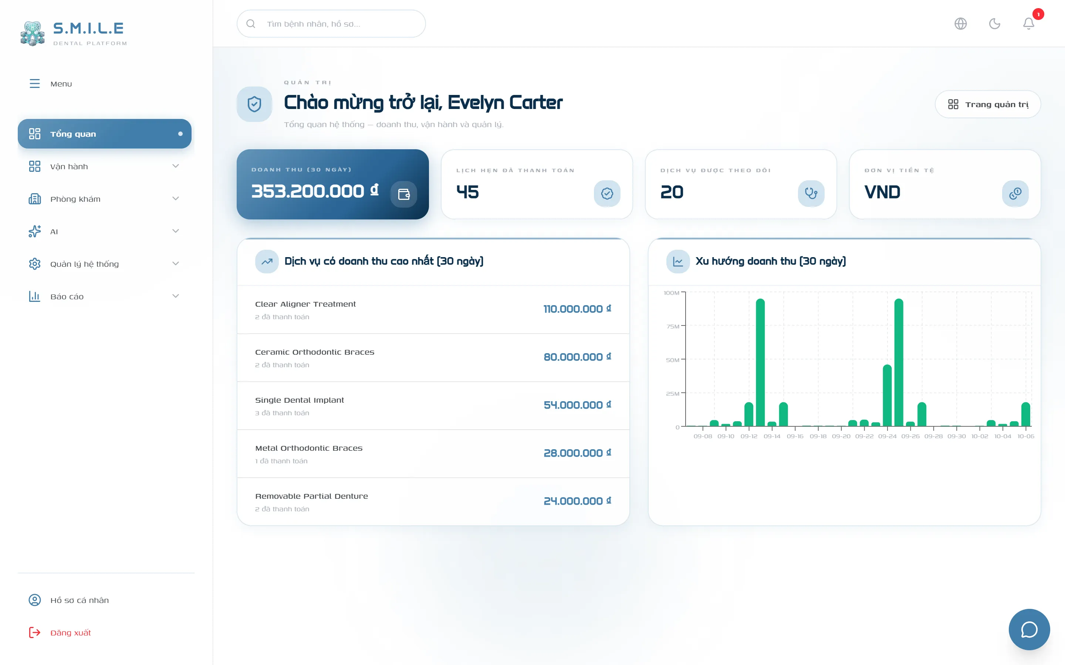
Task: Click the S.M.I.L.E tooth logo
Action: tap(33, 33)
